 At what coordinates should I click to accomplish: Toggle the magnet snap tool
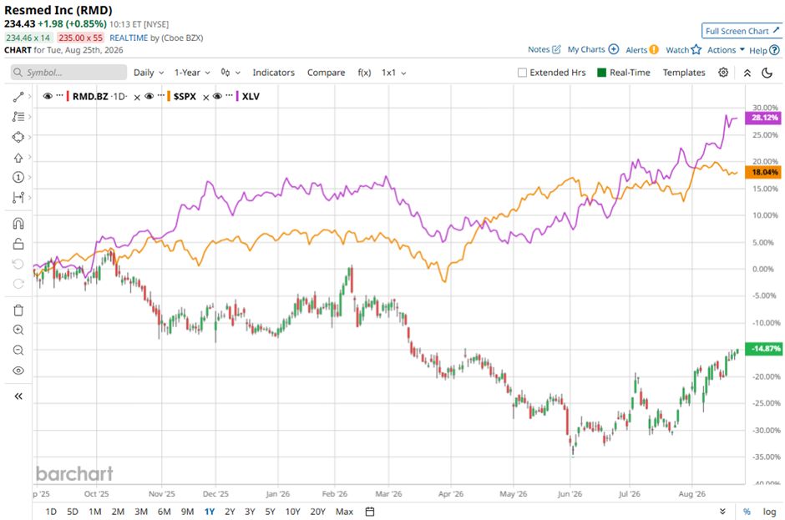click(18, 223)
